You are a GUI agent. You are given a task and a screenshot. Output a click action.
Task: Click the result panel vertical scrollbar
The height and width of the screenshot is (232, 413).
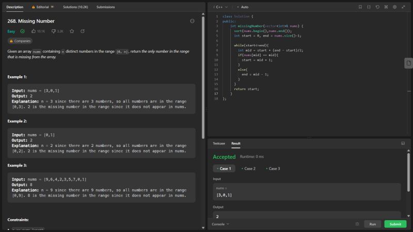pos(409,170)
